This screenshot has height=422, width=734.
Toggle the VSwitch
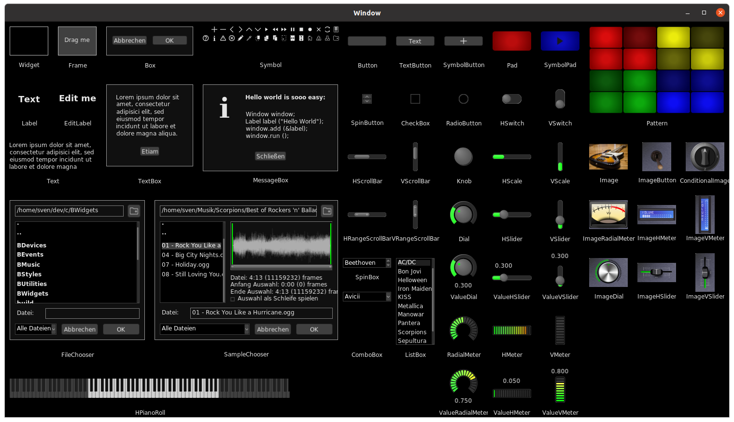click(x=560, y=99)
